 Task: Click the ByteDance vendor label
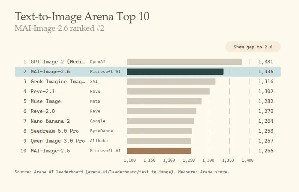click(101, 131)
